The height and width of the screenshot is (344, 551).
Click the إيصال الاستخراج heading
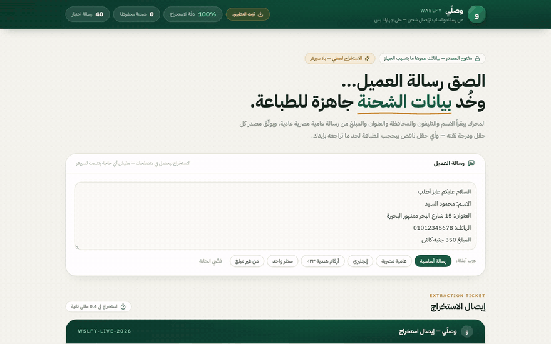pyautogui.click(x=458, y=307)
